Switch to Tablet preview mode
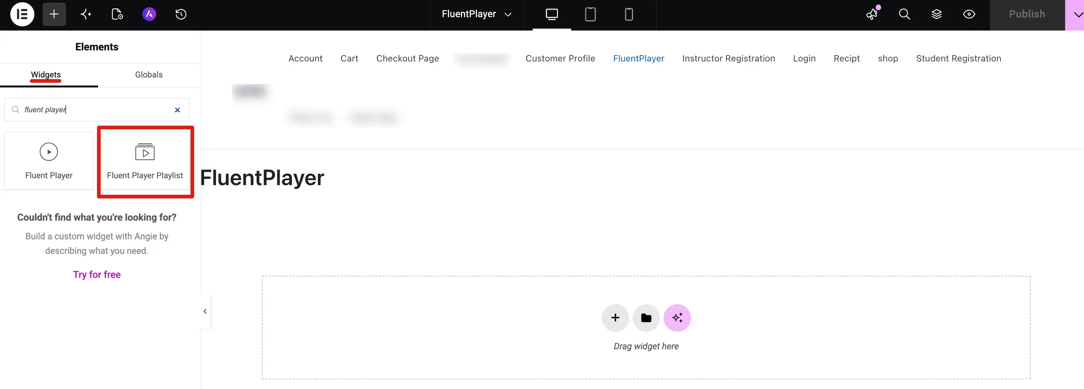The height and width of the screenshot is (389, 1084). 590,14
